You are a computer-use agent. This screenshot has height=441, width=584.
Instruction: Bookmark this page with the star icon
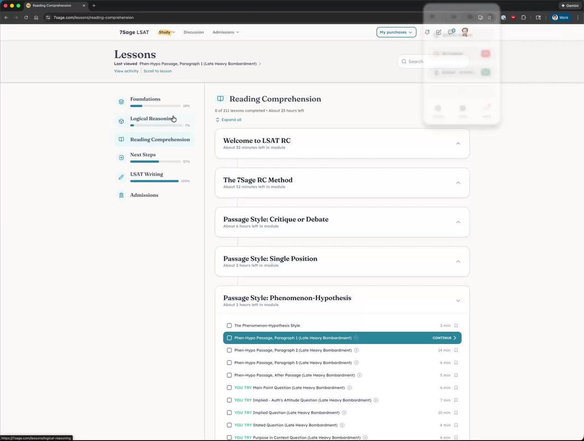pyautogui.click(x=490, y=17)
